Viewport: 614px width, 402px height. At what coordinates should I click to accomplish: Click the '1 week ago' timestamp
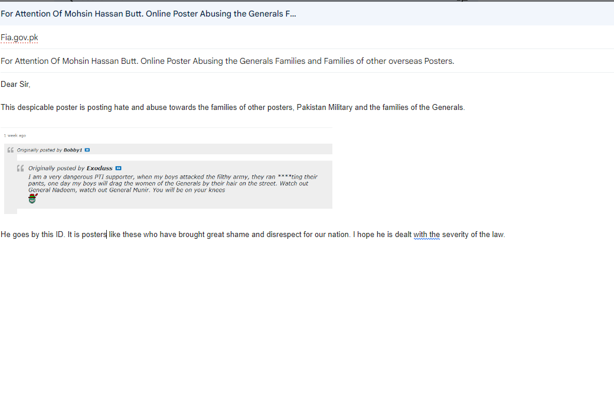(15, 135)
